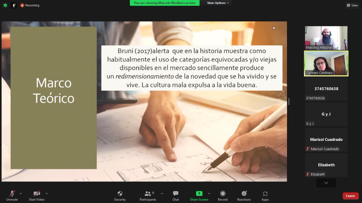Select Elizabeth's participant tile
Viewport: 362px width, 203px height.
coord(326,165)
